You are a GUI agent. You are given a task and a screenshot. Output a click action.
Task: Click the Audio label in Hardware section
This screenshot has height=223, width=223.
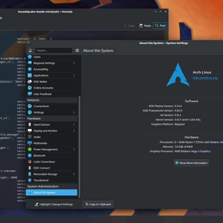[x=37, y=137]
